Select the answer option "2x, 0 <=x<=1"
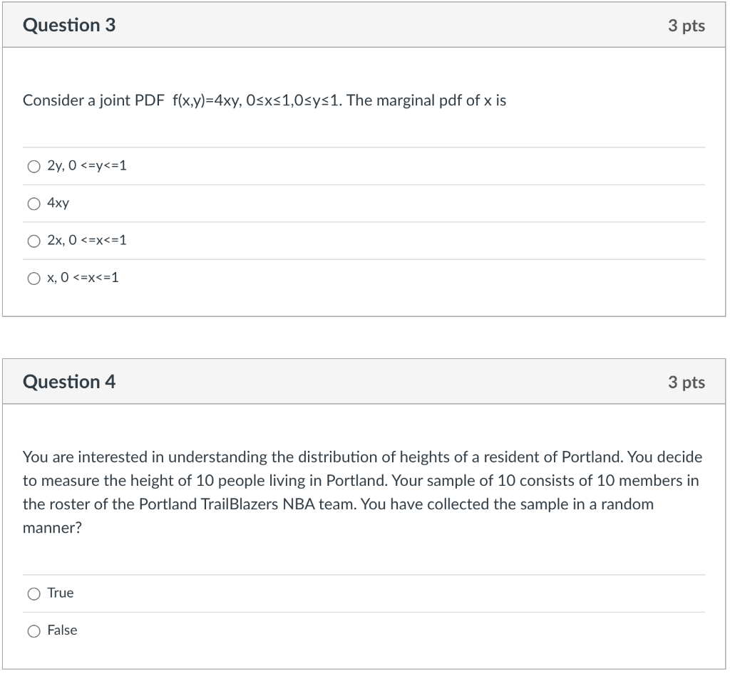 click(x=86, y=241)
